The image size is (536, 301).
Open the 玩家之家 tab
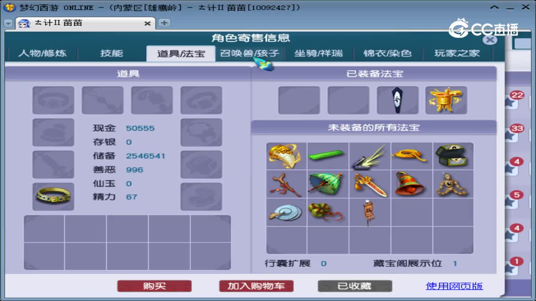point(457,53)
